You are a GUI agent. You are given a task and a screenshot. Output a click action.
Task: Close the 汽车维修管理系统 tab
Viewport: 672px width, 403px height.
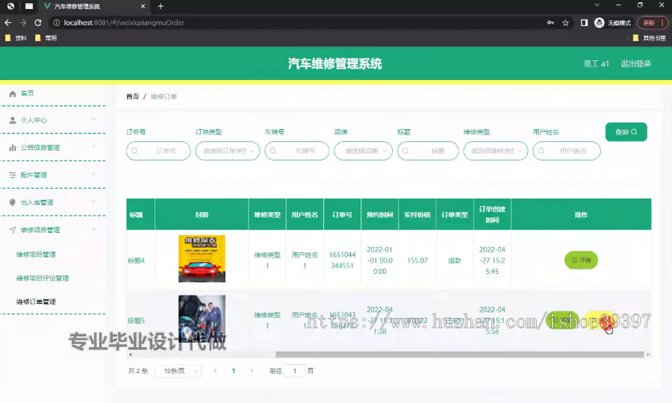tap(143, 6)
